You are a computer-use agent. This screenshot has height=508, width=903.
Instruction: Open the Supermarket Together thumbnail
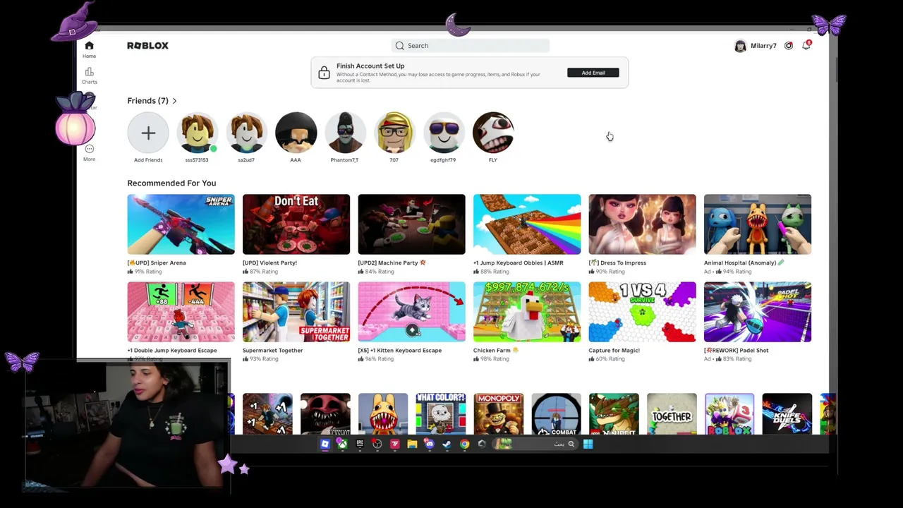[x=296, y=312]
